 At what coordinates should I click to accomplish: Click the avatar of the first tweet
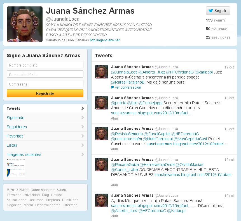tap(102, 72)
